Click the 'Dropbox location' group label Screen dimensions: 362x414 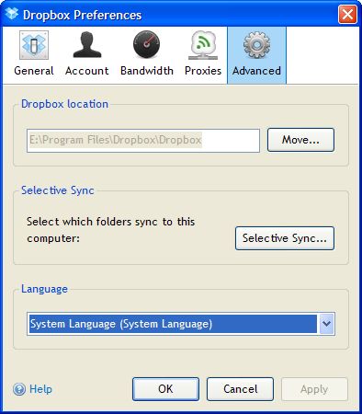tap(64, 104)
